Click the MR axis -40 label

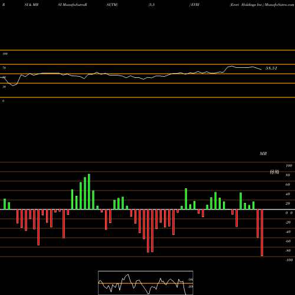click(x=288, y=232)
